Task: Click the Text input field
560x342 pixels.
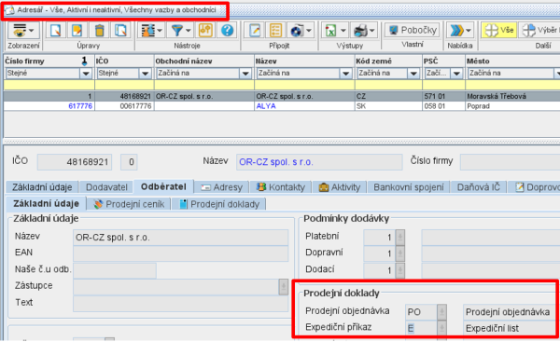Action: click(180, 304)
